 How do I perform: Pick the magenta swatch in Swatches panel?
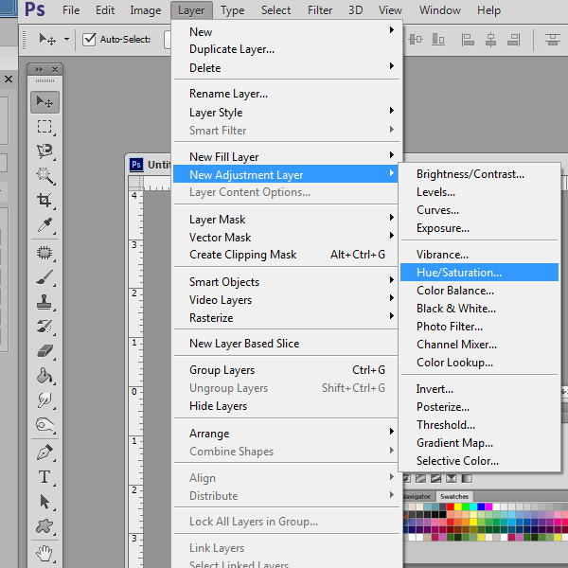pos(488,506)
